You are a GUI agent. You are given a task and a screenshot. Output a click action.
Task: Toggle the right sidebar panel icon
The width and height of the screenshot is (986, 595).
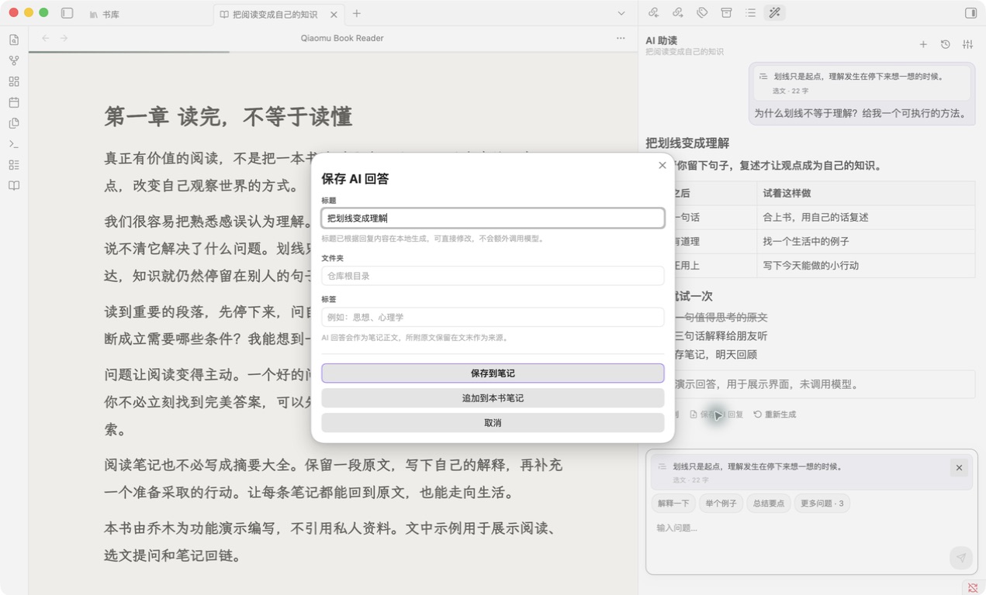pyautogui.click(x=970, y=13)
